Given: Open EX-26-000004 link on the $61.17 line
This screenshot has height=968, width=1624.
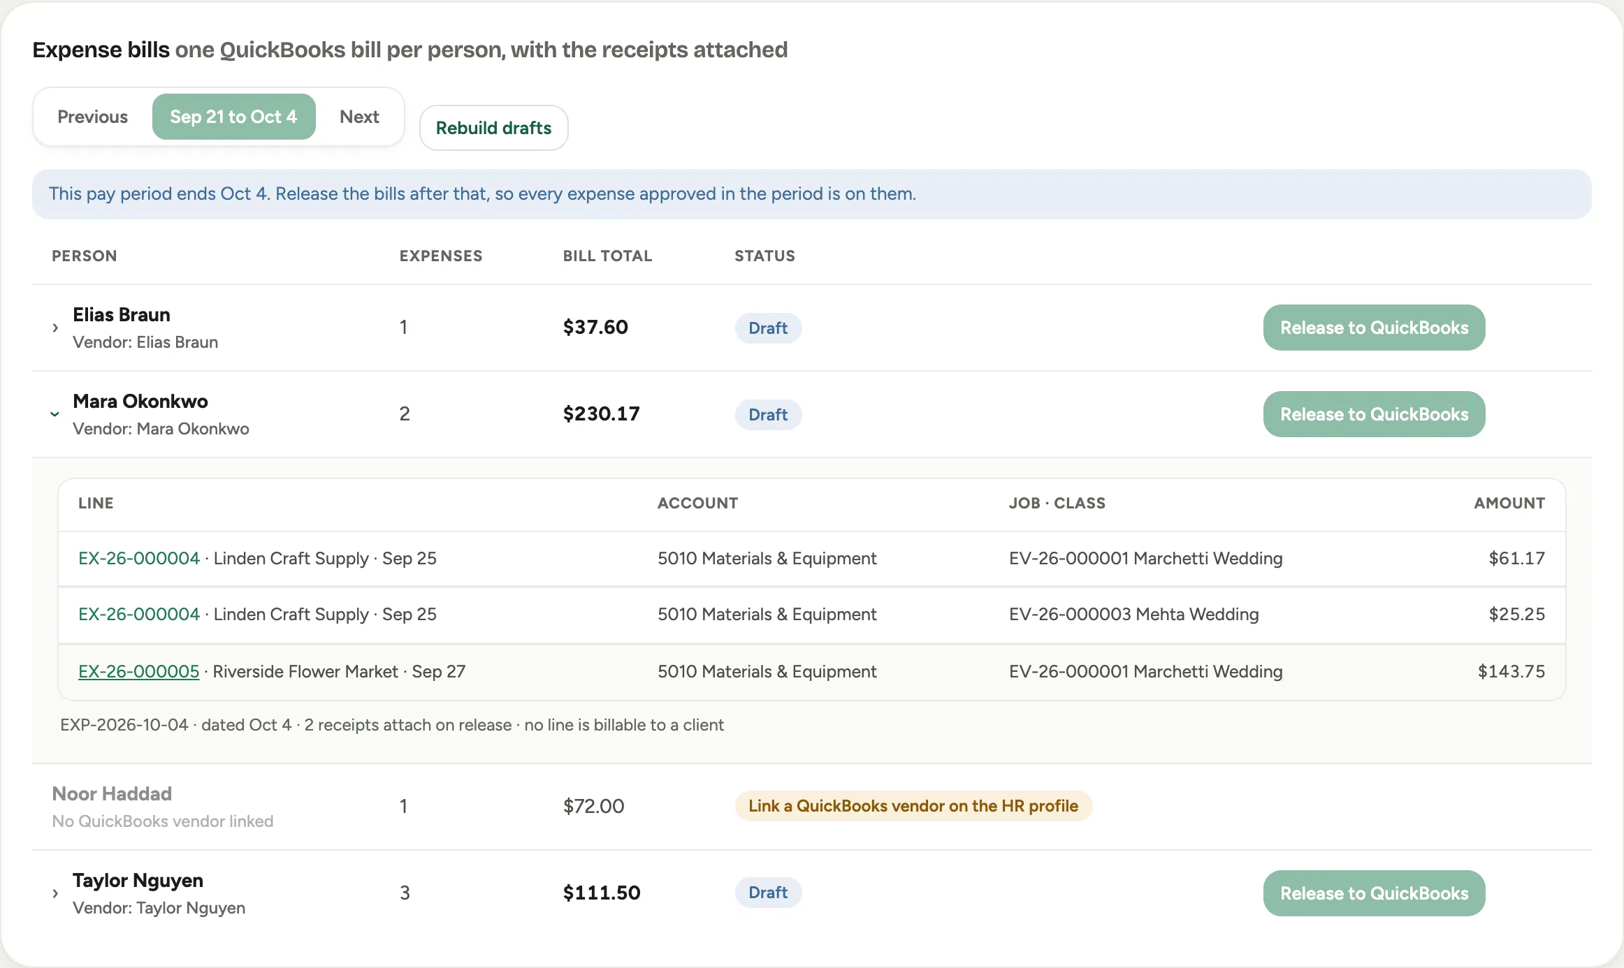Looking at the screenshot, I should tap(139, 558).
